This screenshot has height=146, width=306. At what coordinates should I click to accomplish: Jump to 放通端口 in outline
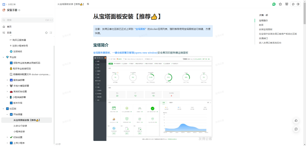point(263,38)
